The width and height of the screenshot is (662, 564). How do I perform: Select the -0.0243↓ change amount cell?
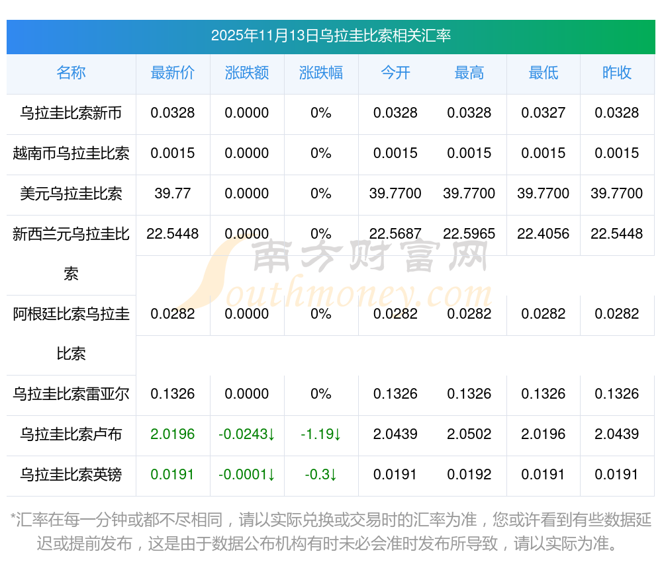click(x=247, y=434)
